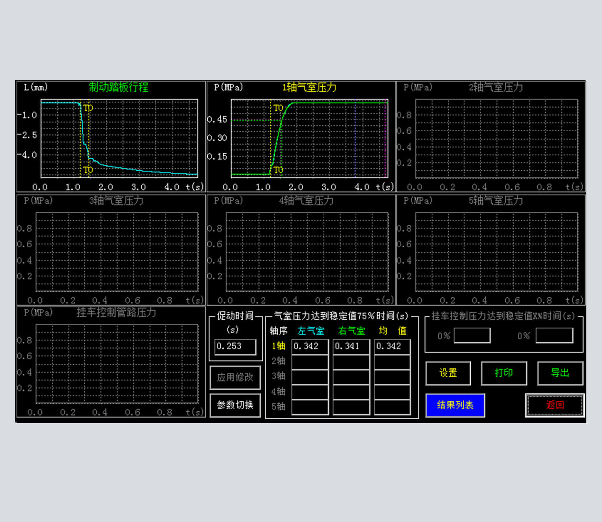Click the 挂车控制管路压力 chart area
The width and height of the screenshot is (602, 522).
pyautogui.click(x=117, y=364)
